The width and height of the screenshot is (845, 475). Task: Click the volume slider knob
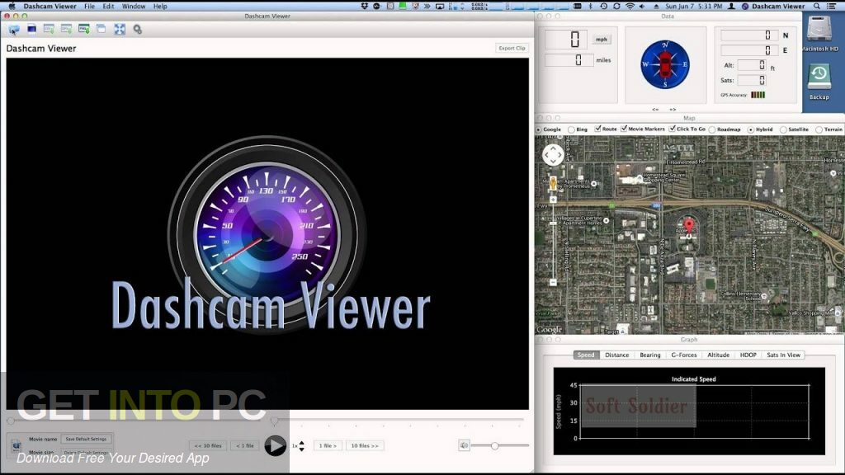coord(495,445)
